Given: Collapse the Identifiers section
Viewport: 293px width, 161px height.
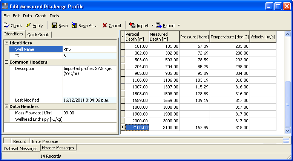Looking at the screenshot, I should 6,43.
